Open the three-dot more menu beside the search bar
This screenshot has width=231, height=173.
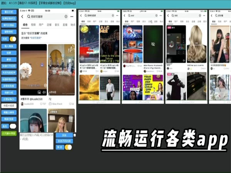pyautogui.click(x=72, y=17)
